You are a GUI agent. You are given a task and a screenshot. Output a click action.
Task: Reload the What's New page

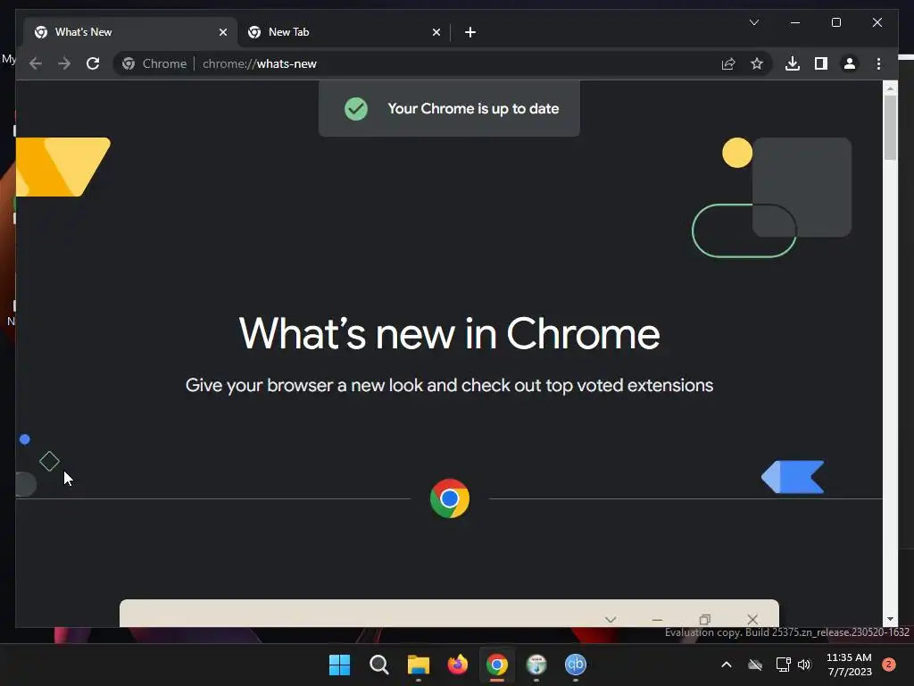pos(93,63)
